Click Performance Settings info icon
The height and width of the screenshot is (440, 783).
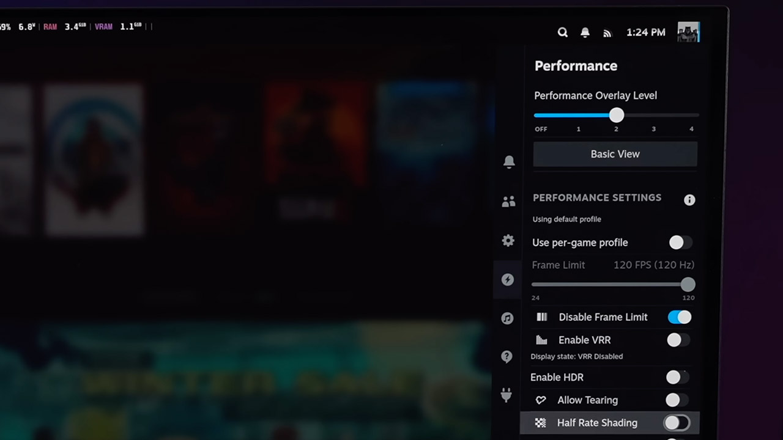click(x=689, y=200)
